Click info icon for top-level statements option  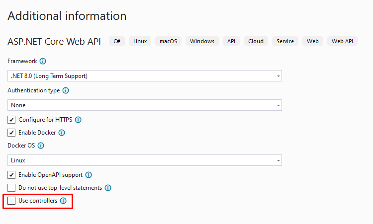tap(108, 188)
